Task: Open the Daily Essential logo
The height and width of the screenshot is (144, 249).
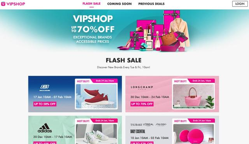Action: (x=138, y=132)
